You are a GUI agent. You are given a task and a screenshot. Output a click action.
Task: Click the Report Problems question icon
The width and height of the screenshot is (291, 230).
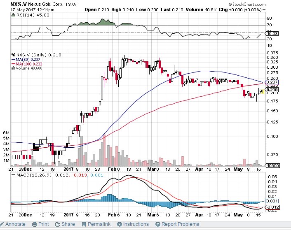click(158, 224)
